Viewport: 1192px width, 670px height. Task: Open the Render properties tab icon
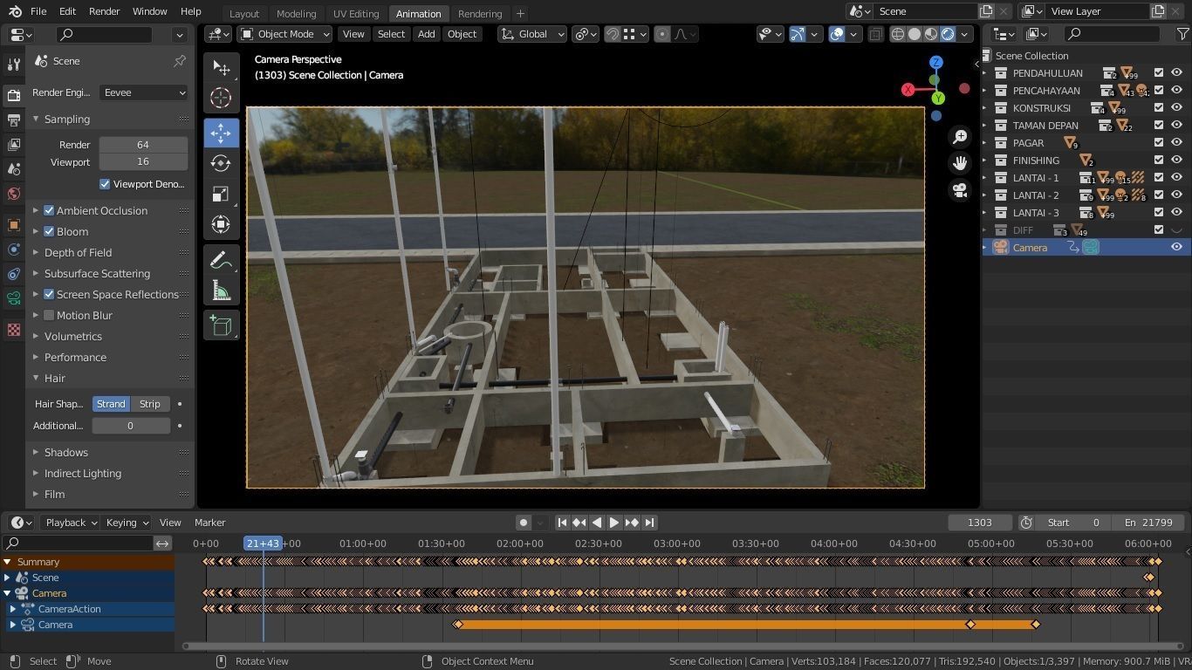[x=13, y=95]
